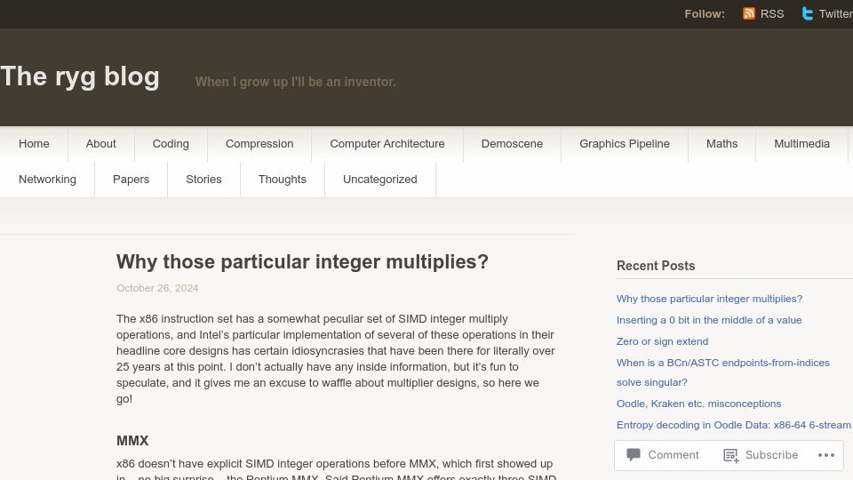Select the Compression category
The height and width of the screenshot is (480, 853).
(259, 144)
